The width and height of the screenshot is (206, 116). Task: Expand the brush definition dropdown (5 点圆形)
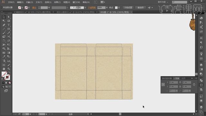tap(85, 8)
